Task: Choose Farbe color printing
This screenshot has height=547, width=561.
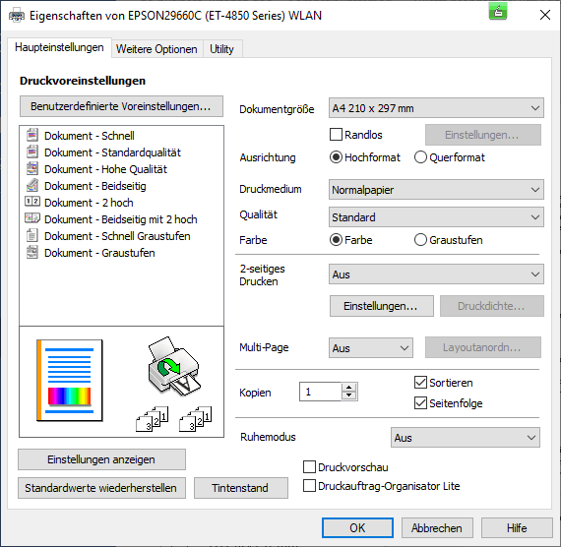Action: [336, 240]
